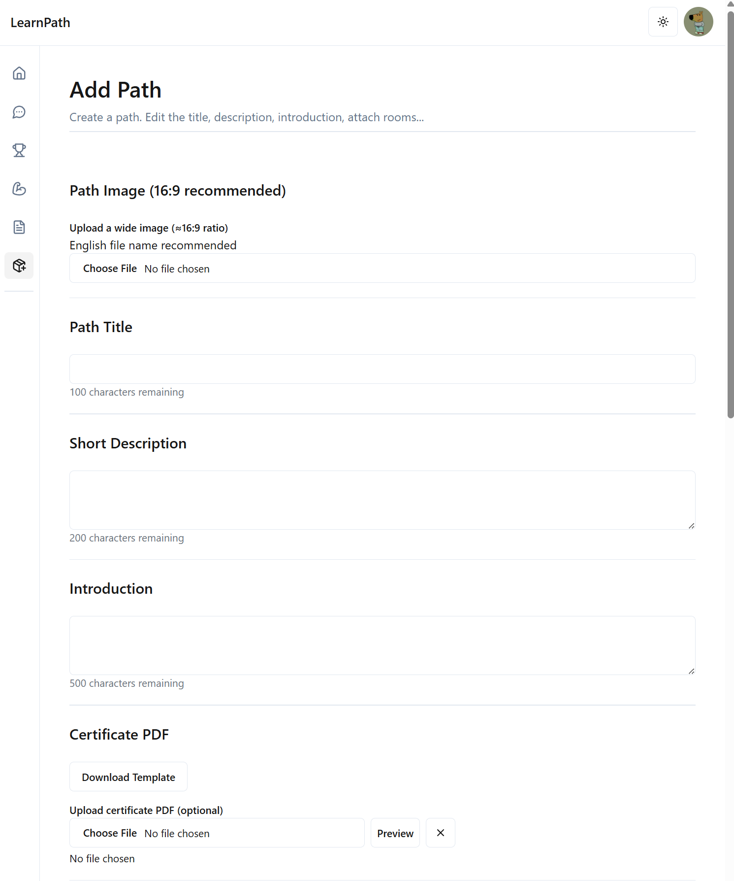Toggle the light/dark theme sun button
This screenshot has height=881, width=734.
point(663,22)
